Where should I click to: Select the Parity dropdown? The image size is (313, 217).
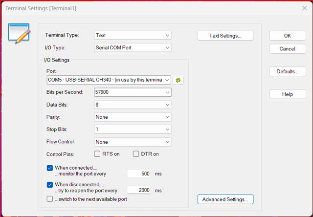[133, 117]
